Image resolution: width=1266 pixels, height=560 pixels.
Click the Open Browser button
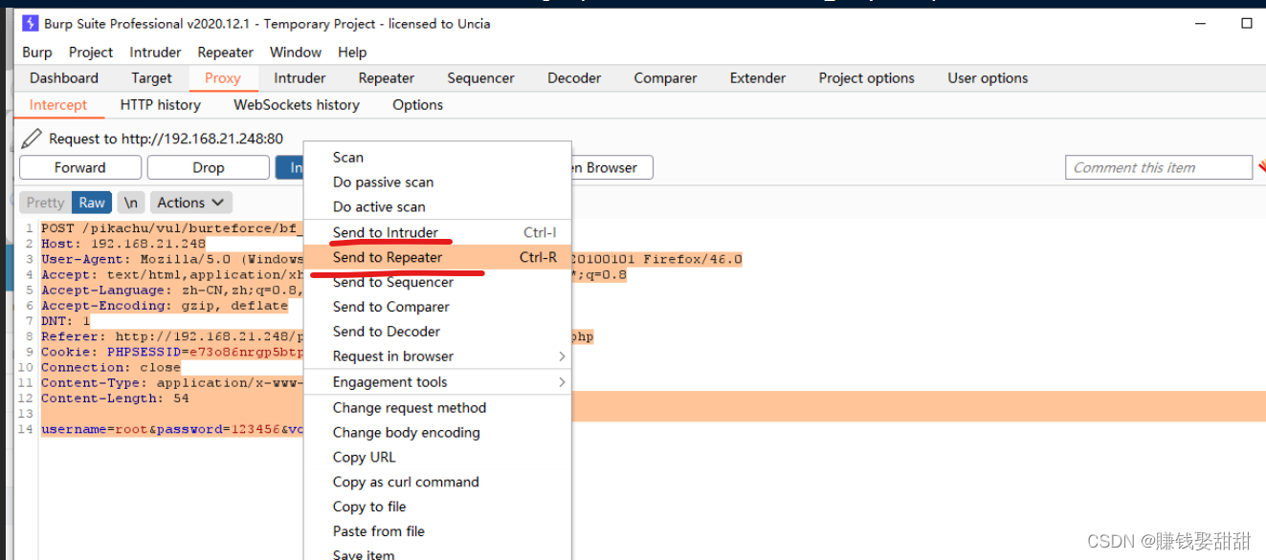tap(612, 167)
